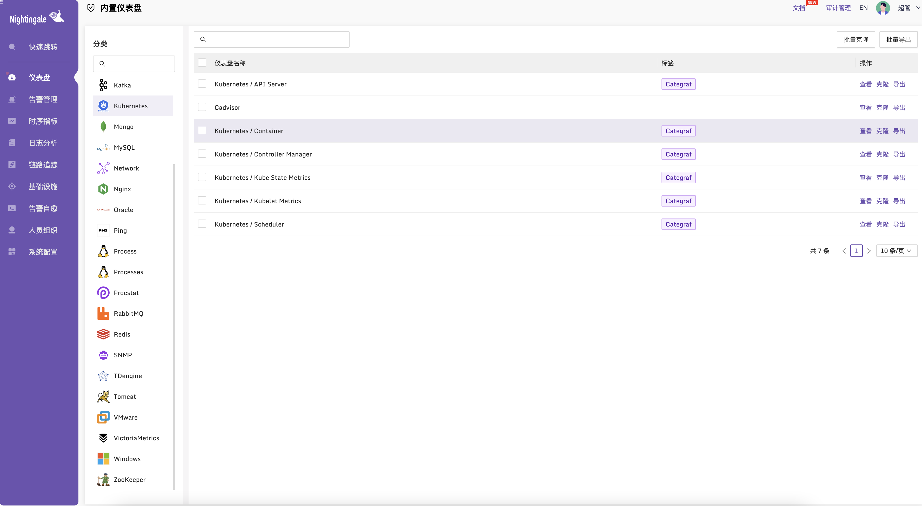Open the 文档 link in header
Viewport: 922px width, 506px height.
(x=799, y=8)
